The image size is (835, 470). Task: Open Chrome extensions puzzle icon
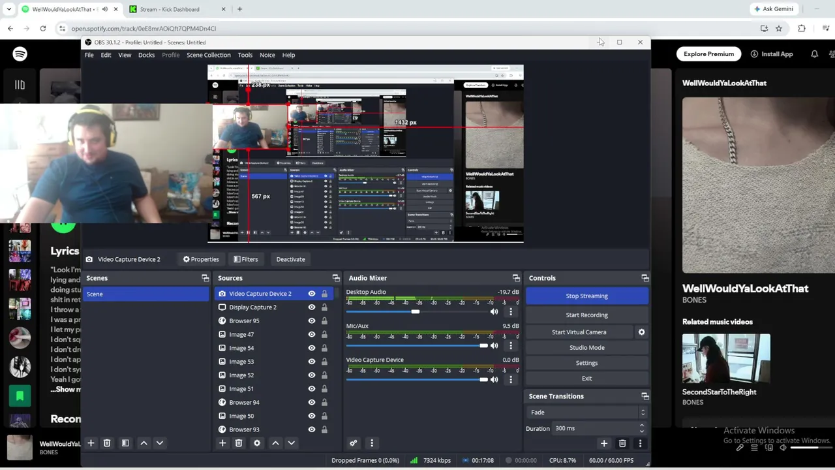coord(802,29)
